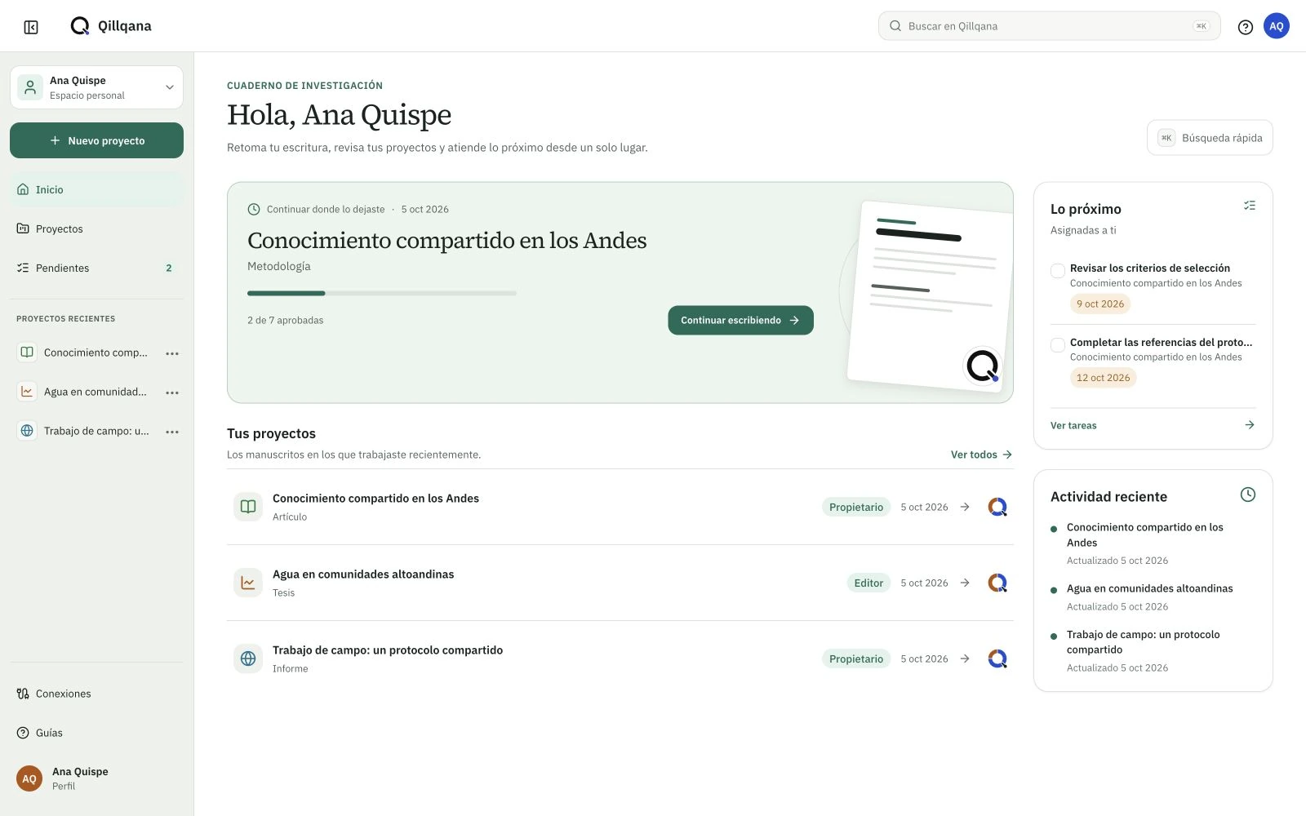Open more options for Conocimiento comp... sidebar project
This screenshot has width=1306, height=816.
tap(172, 353)
